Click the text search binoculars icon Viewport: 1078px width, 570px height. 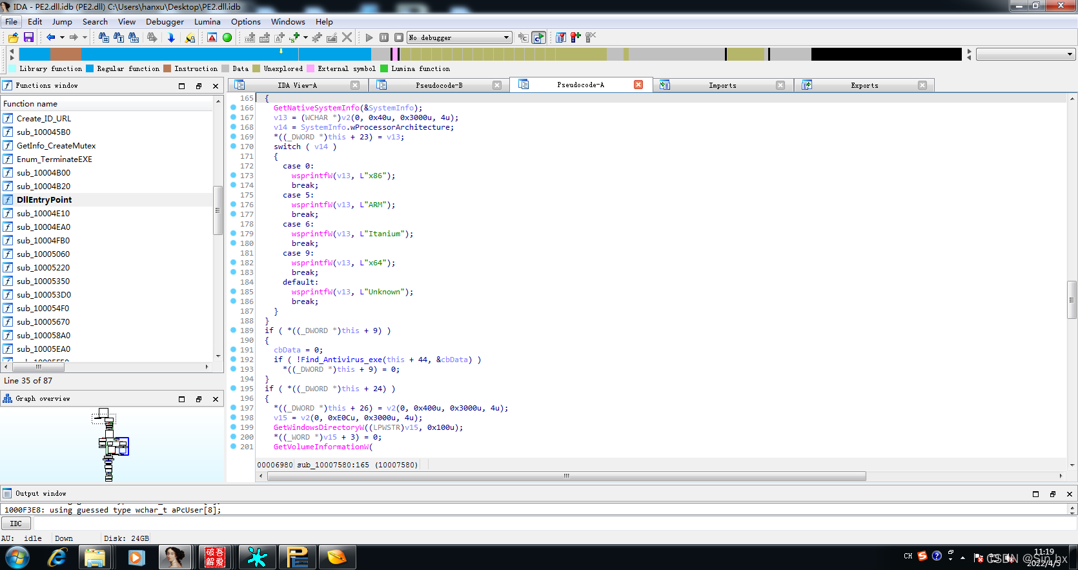[x=119, y=37]
